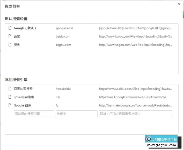Focus the 添加新的搜索引擎 input field
Viewport: 184px width, 150px height.
tap(34, 114)
